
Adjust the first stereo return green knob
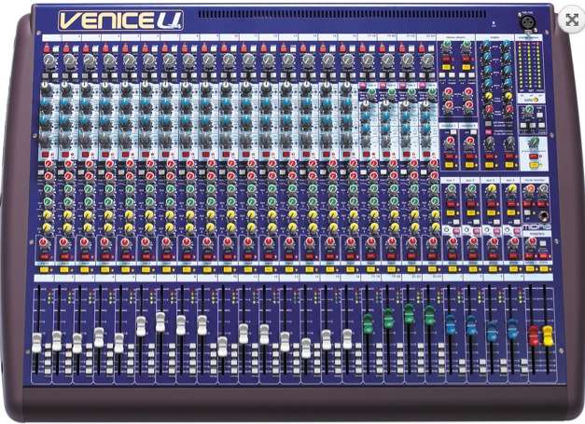(446, 46)
